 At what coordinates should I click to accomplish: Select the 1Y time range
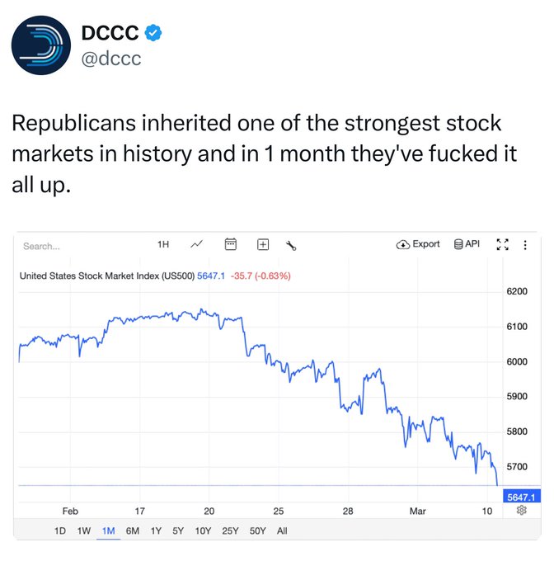pyautogui.click(x=156, y=530)
